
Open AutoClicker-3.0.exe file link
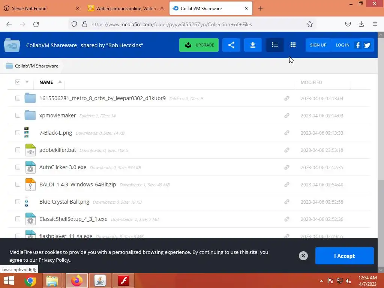[63, 167]
